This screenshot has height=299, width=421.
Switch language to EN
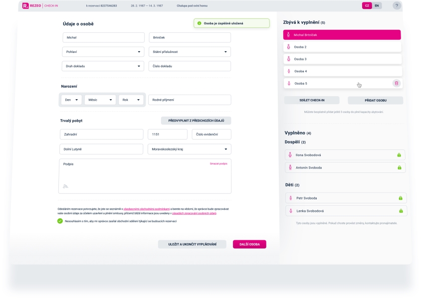click(377, 5)
